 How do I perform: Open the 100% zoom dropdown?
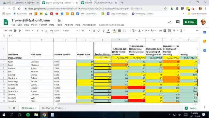(29, 31)
